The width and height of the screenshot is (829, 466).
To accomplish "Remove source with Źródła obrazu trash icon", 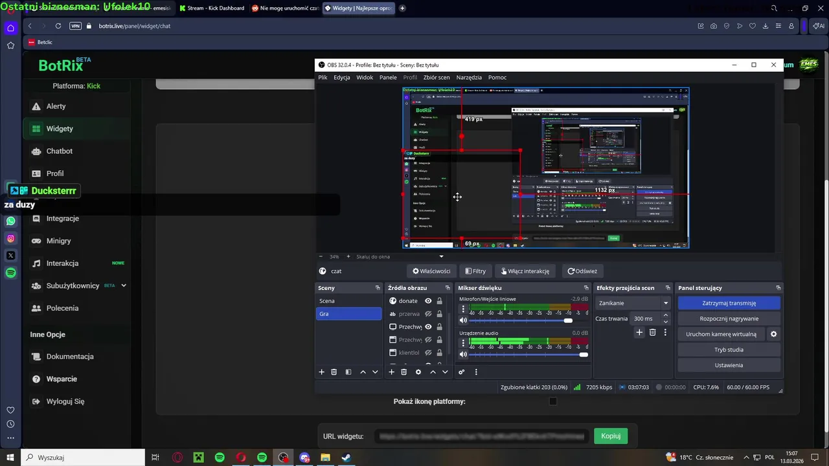I will point(404,372).
